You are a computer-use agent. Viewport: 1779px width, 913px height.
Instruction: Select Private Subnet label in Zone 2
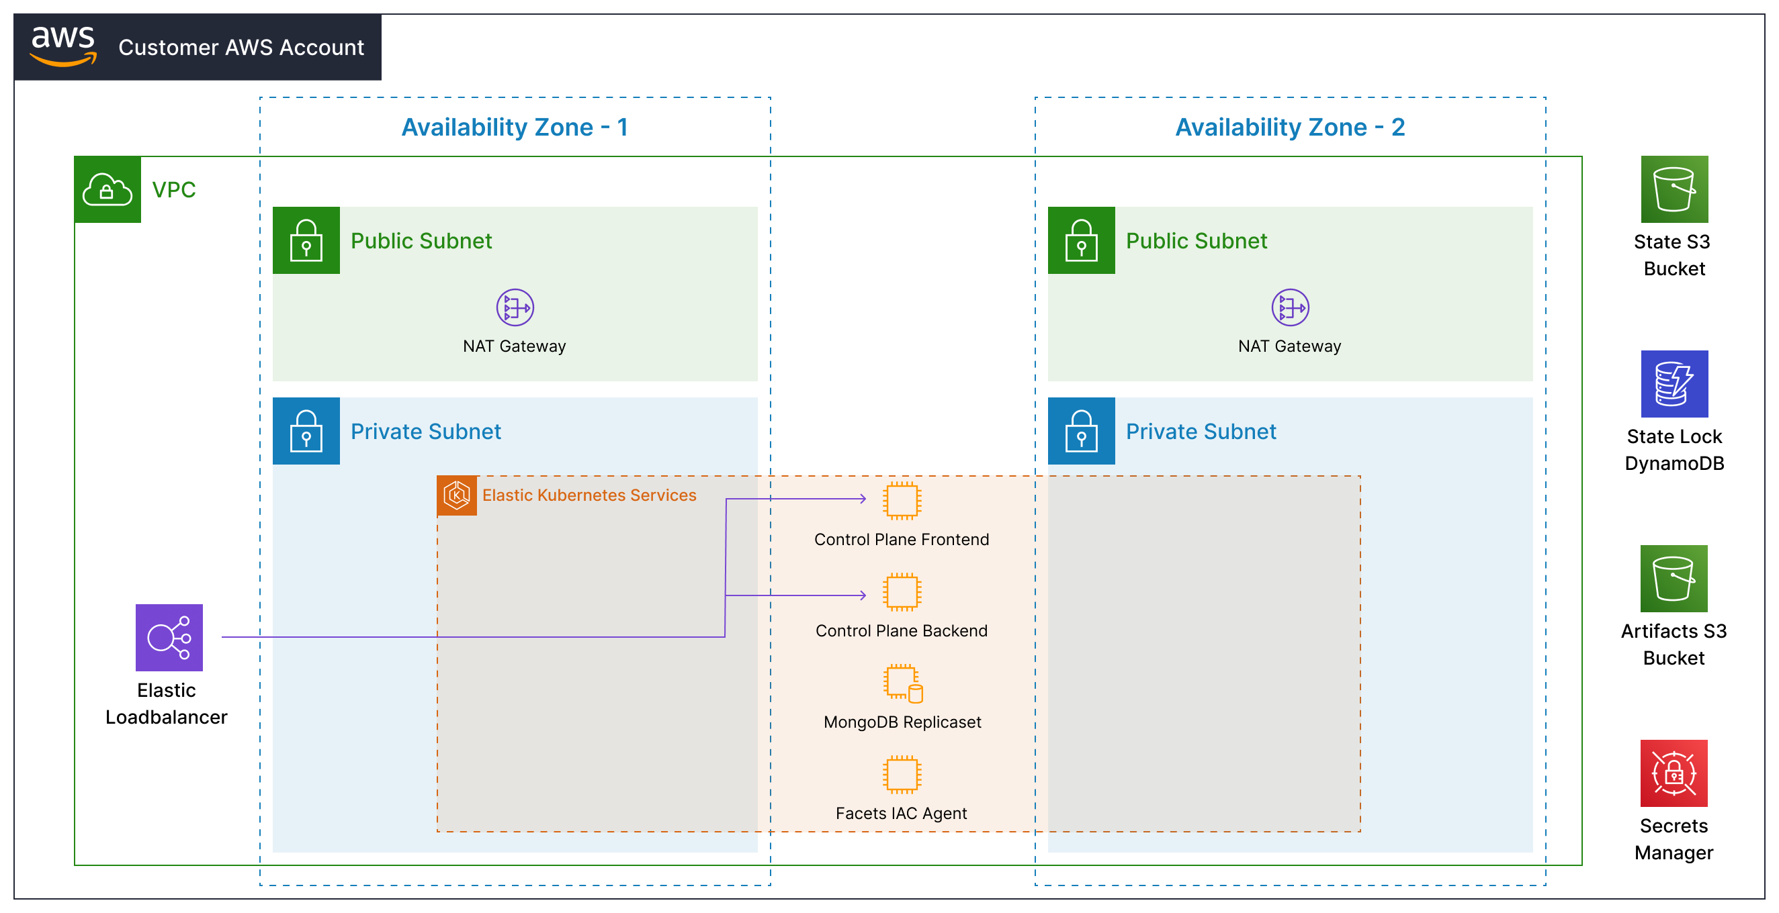click(x=1201, y=431)
